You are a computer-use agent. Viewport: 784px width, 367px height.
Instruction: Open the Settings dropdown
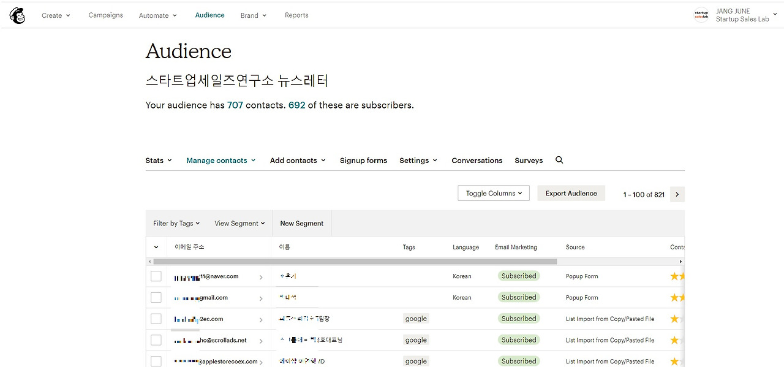point(418,161)
